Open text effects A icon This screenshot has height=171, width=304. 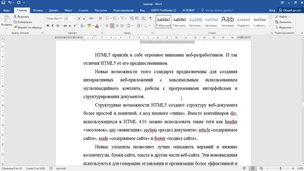pos(82,26)
